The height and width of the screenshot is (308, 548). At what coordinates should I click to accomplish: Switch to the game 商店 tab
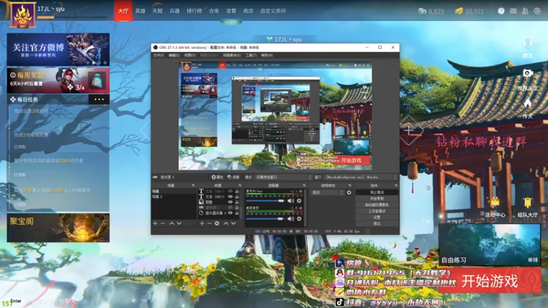248,11
